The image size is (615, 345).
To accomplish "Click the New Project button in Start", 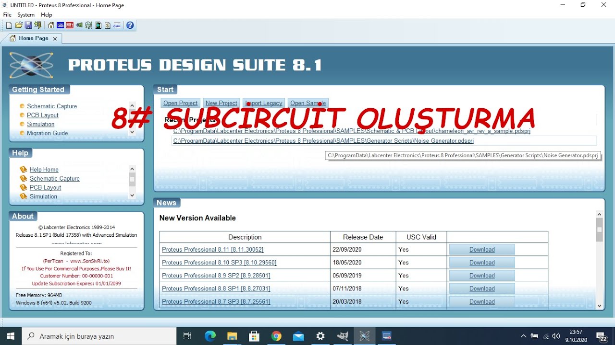I will tap(221, 103).
